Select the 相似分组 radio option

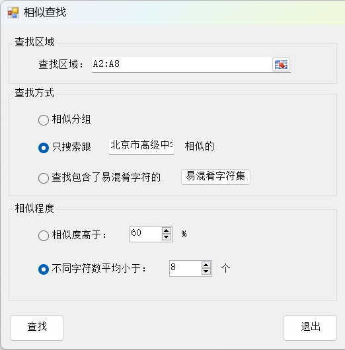click(x=44, y=120)
